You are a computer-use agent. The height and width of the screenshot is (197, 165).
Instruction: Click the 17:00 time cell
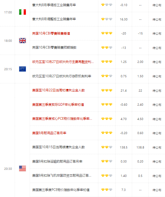8,12
